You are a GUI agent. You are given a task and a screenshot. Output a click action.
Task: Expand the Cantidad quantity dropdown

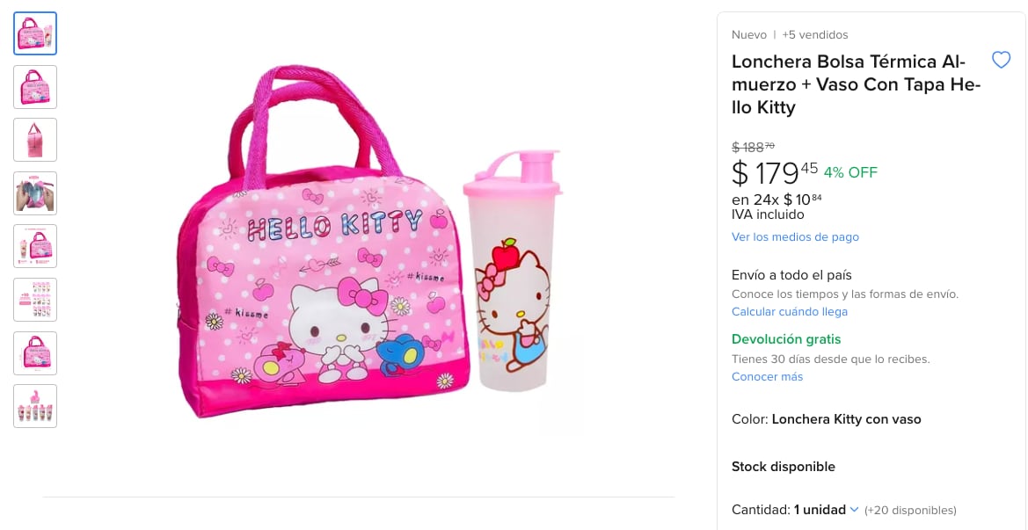(820, 510)
